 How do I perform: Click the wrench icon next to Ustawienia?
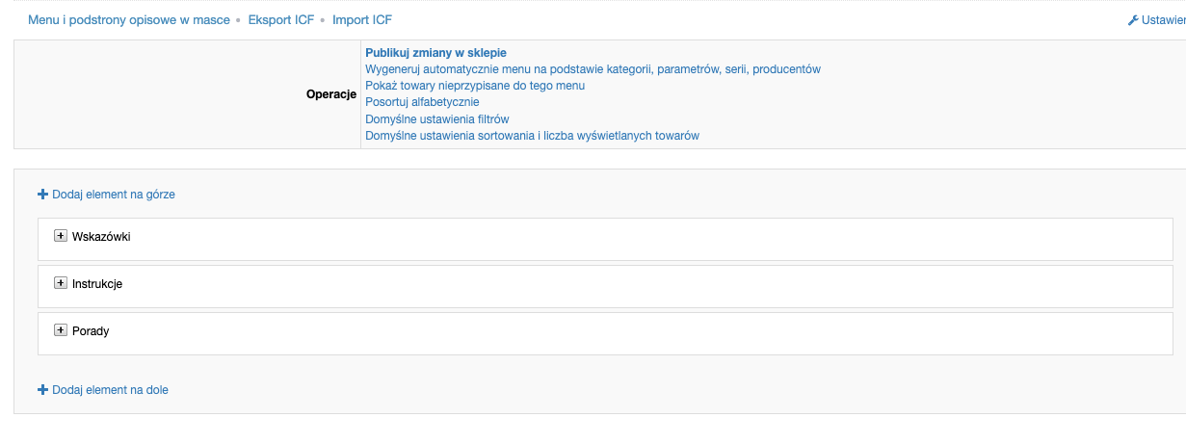[1133, 20]
